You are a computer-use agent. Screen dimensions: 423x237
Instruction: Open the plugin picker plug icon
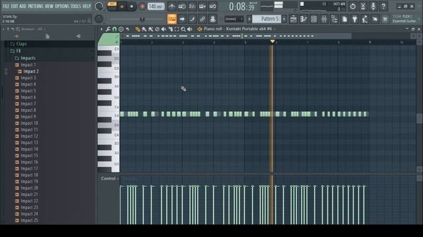pos(354,19)
